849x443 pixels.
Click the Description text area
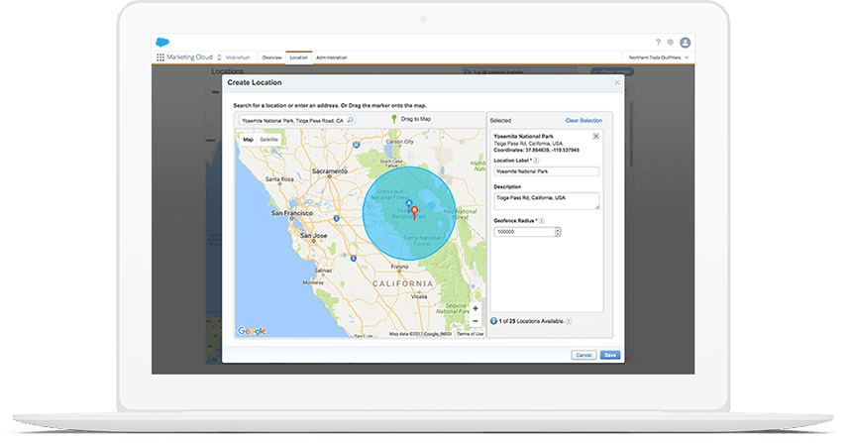click(x=546, y=201)
